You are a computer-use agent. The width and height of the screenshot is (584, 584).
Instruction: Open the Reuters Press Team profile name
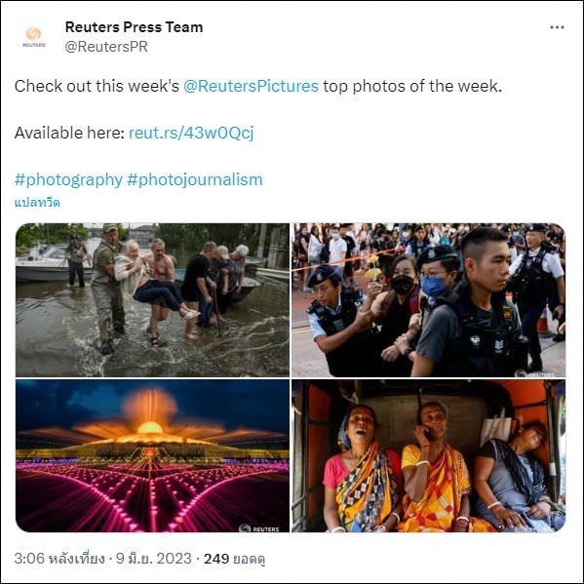pyautogui.click(x=135, y=27)
